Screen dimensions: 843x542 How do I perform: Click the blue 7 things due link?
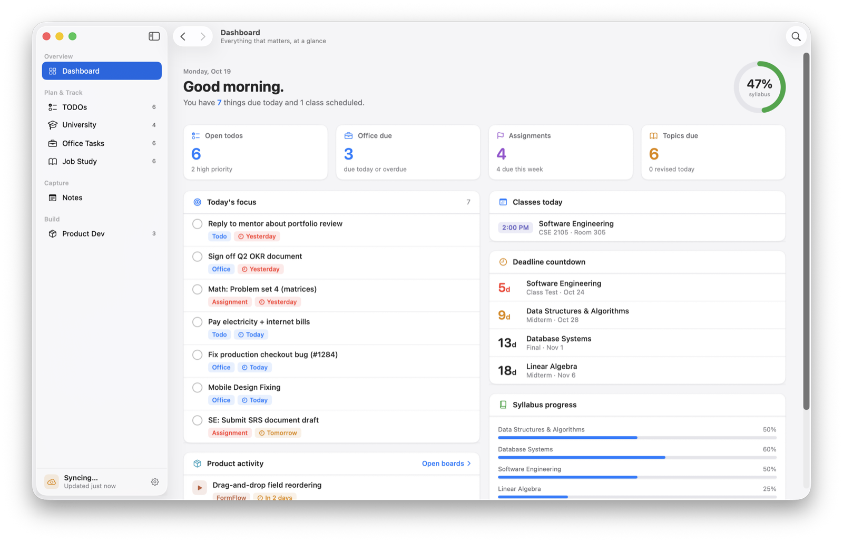[219, 103]
